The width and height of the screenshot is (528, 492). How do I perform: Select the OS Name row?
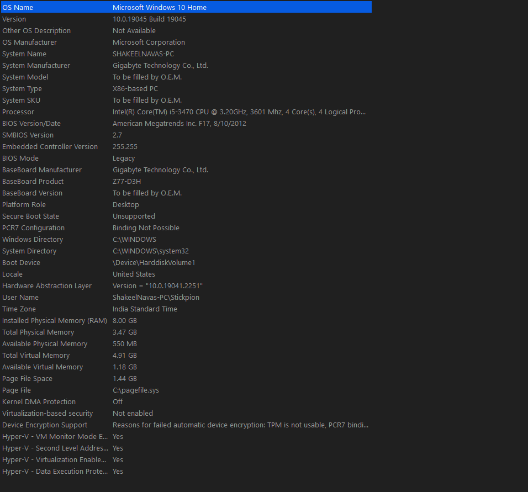[x=186, y=7]
